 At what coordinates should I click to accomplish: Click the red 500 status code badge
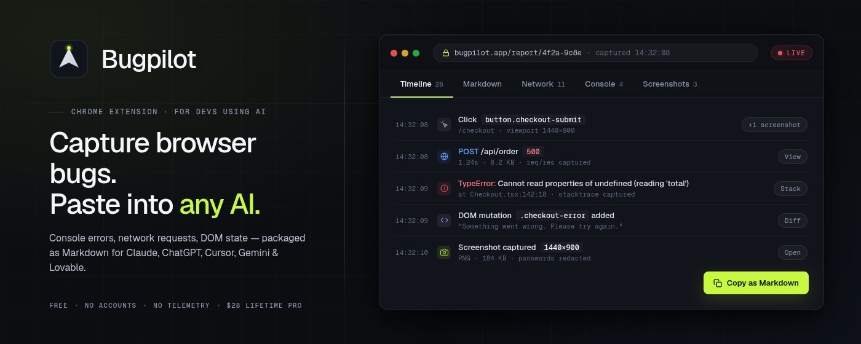[x=533, y=152]
